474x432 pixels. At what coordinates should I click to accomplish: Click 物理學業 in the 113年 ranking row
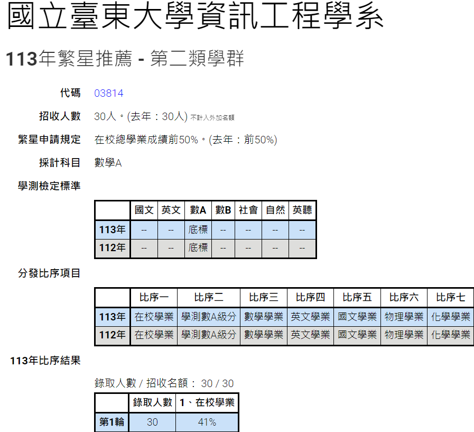tap(404, 317)
